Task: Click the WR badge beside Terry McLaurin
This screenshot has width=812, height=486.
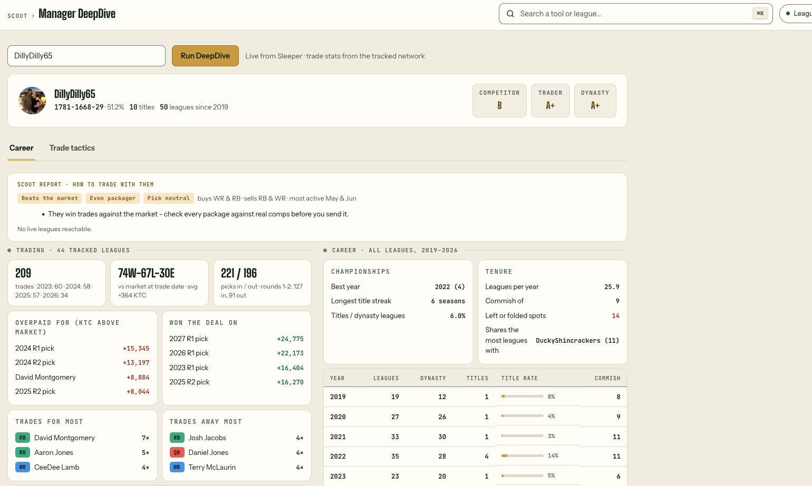Action: pyautogui.click(x=177, y=467)
